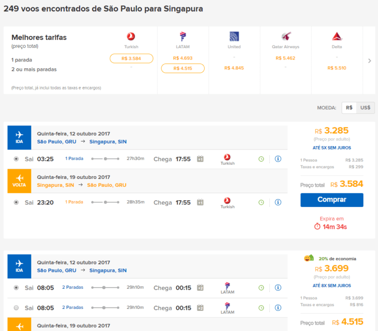Screen dimensions: 378x331
Task: Expand 1 Parada details for 03:25 flight
Action: pos(74,159)
